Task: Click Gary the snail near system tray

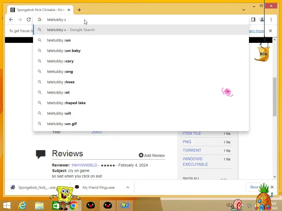Action: click(x=236, y=204)
